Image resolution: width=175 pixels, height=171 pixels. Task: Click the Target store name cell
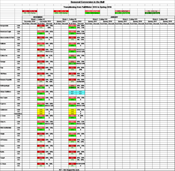tap(7, 158)
